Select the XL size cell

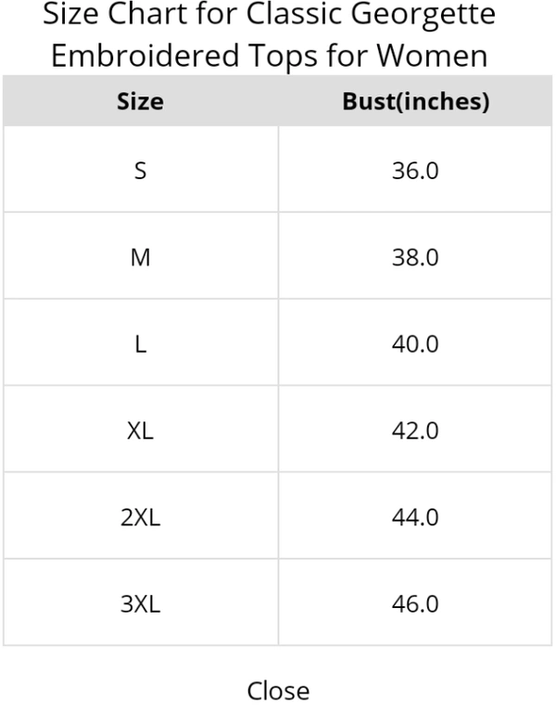(x=140, y=431)
